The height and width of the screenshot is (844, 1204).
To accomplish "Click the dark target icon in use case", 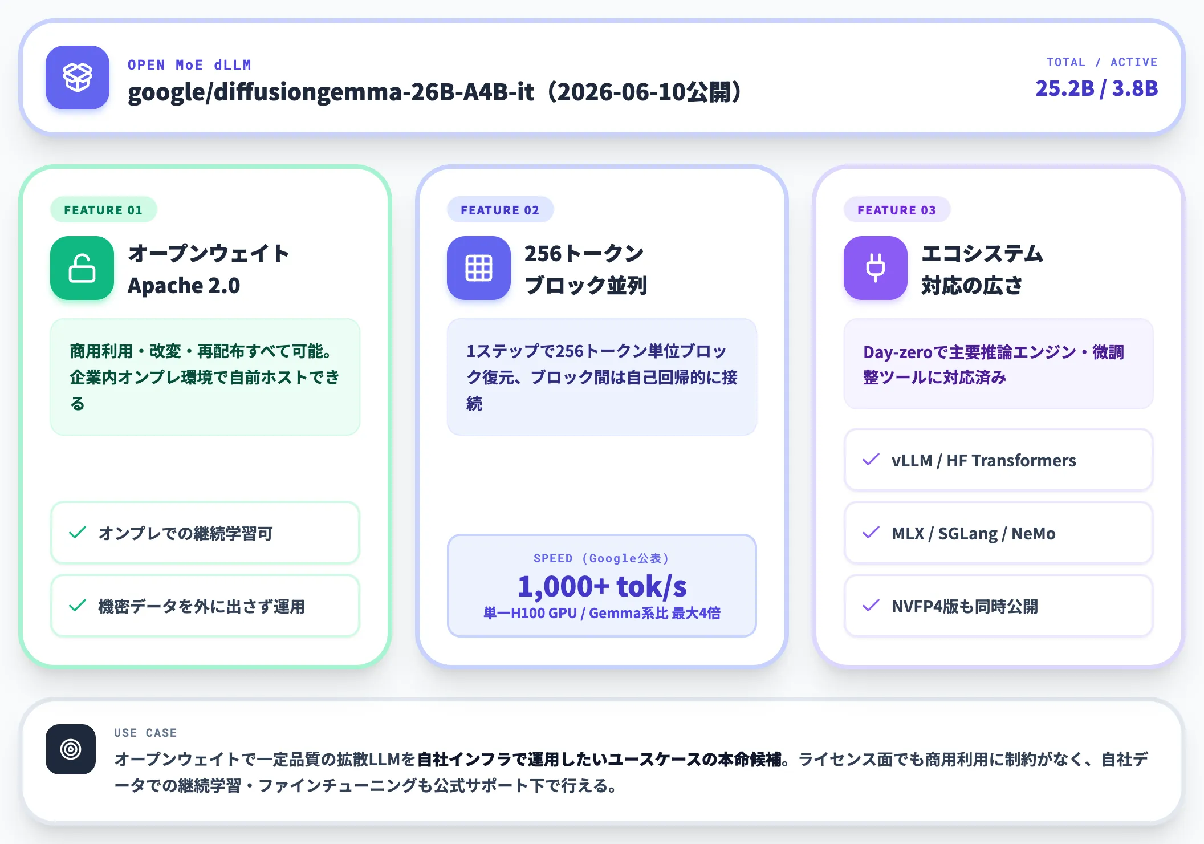I will click(71, 749).
